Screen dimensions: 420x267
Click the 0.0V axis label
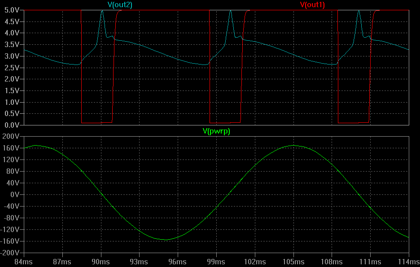(12, 125)
